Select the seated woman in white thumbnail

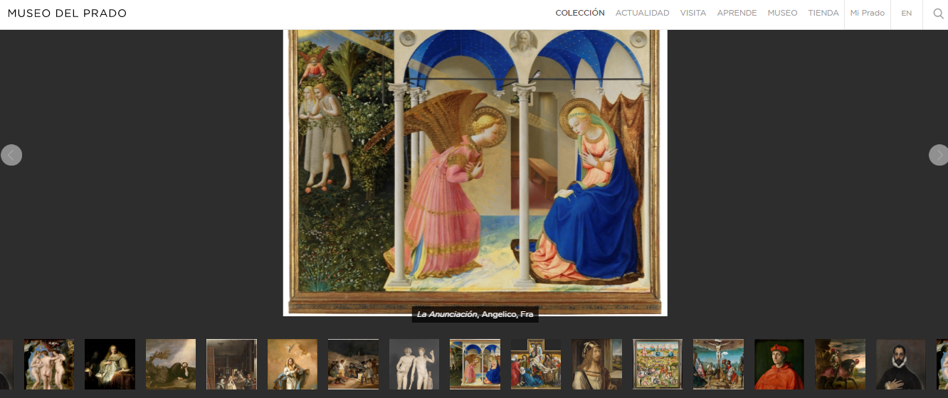[x=110, y=364]
